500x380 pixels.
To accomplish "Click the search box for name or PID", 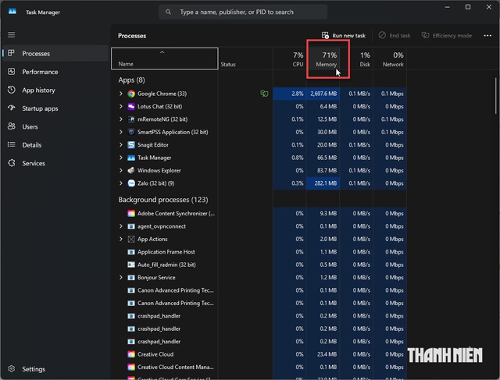I will tap(243, 12).
